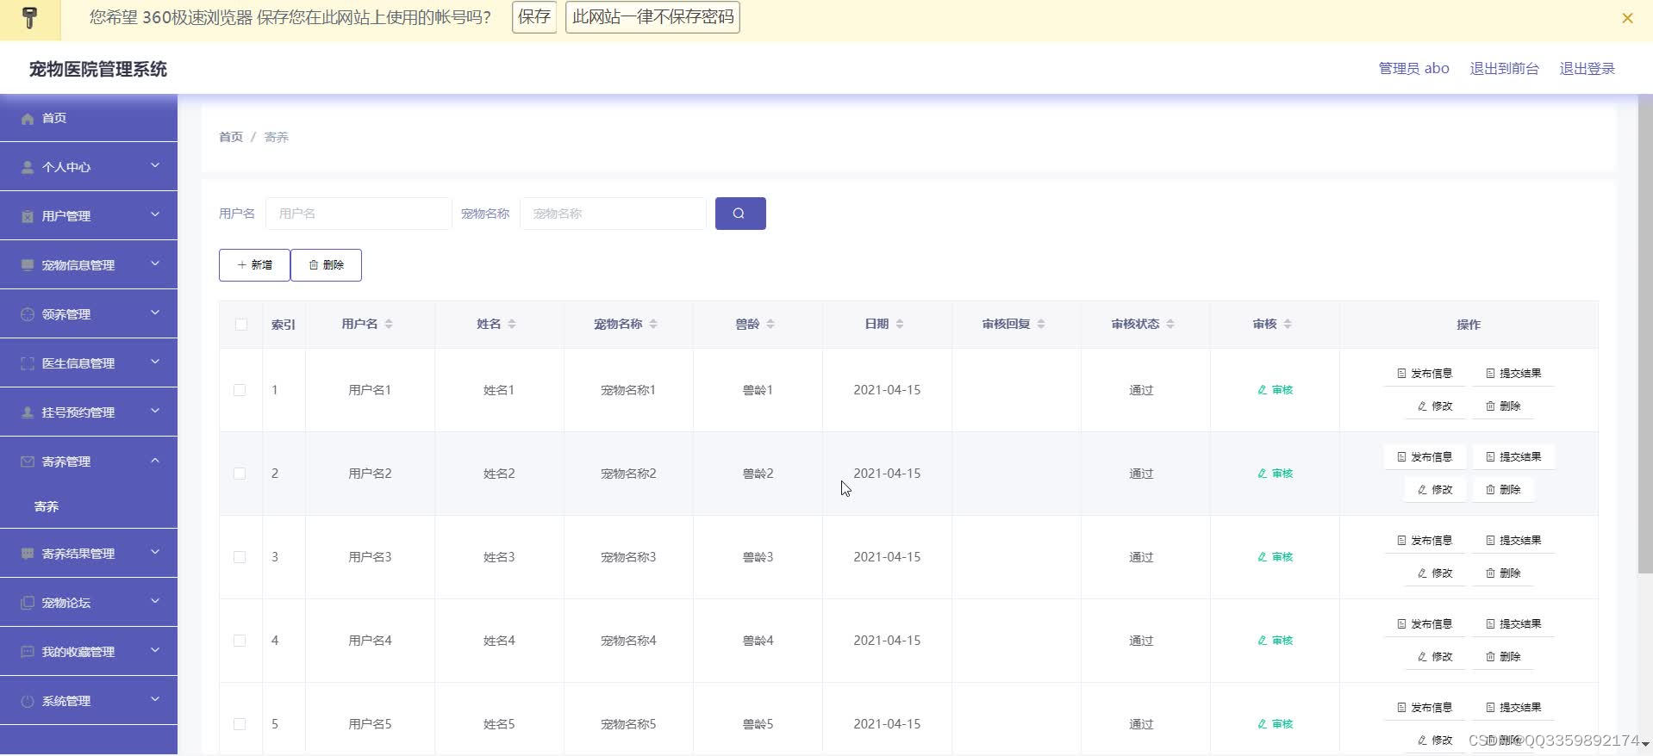Click the magnifier search button
Image resolution: width=1653 pixels, height=756 pixels.
pyautogui.click(x=740, y=214)
